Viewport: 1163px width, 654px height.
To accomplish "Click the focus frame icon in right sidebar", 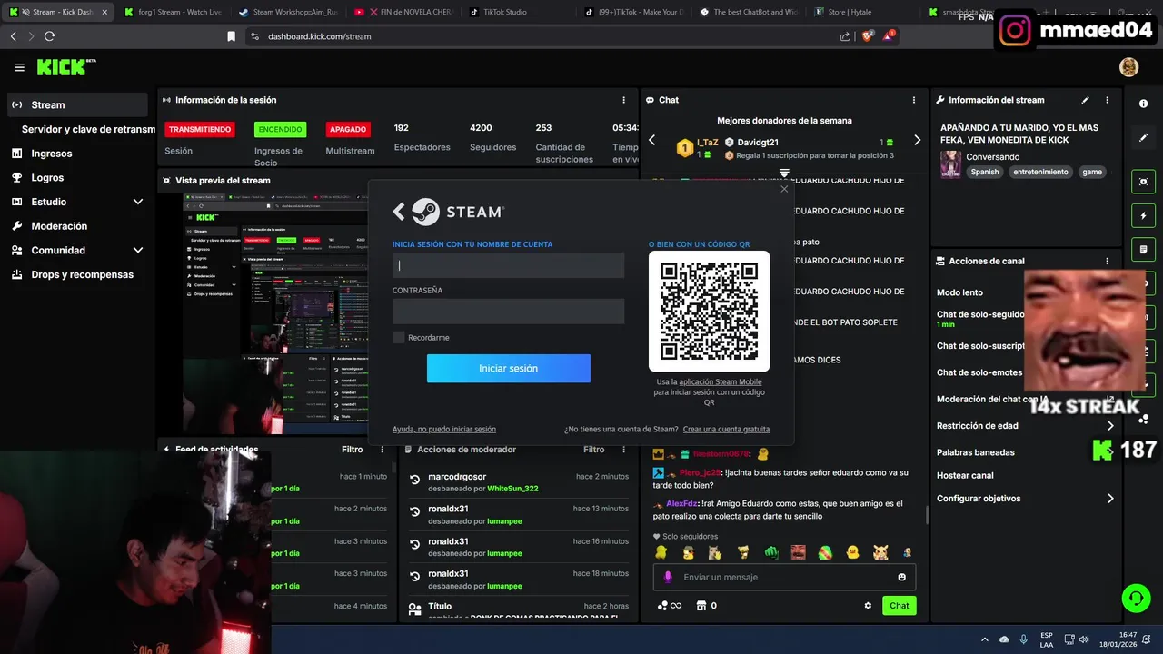I will [x=1143, y=182].
